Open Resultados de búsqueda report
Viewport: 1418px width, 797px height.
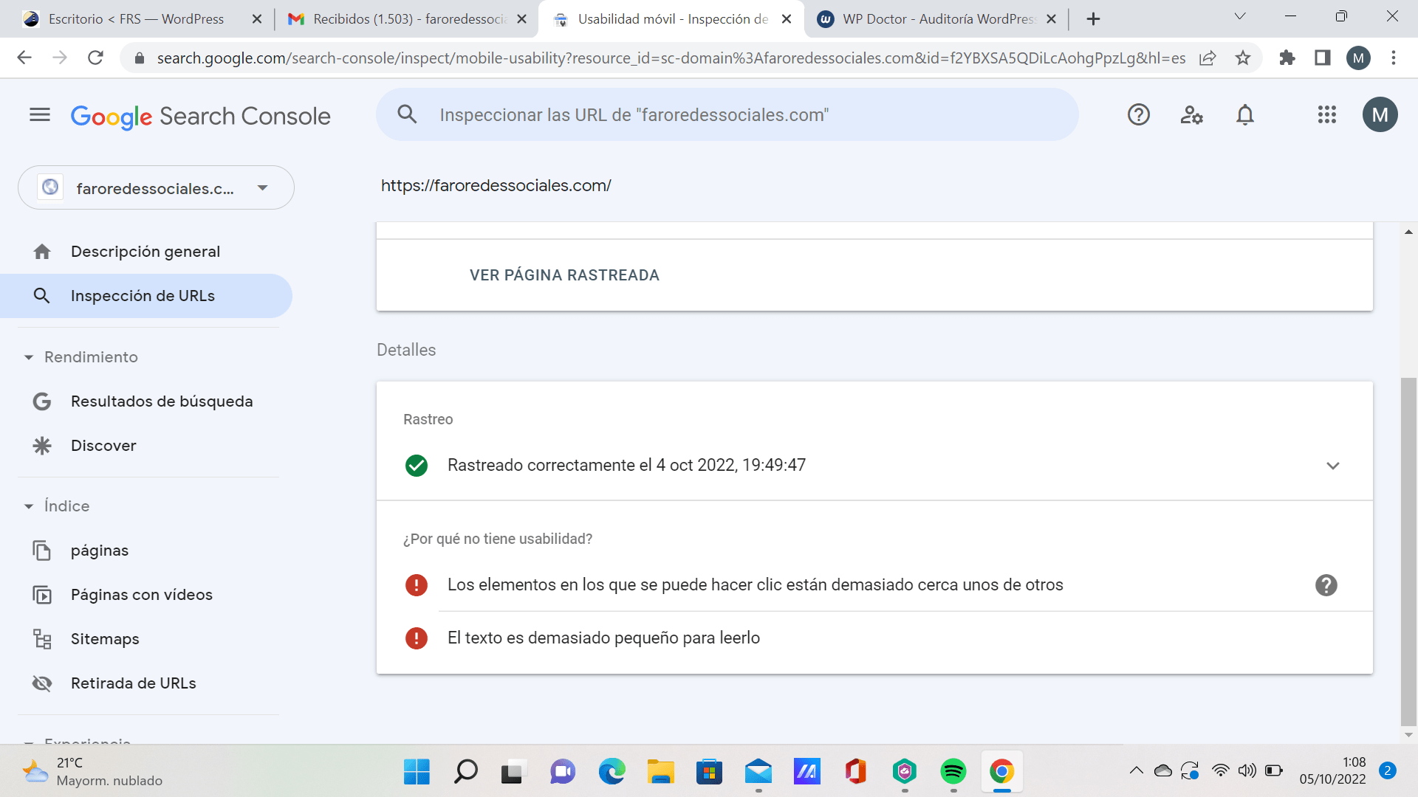(x=146, y=401)
